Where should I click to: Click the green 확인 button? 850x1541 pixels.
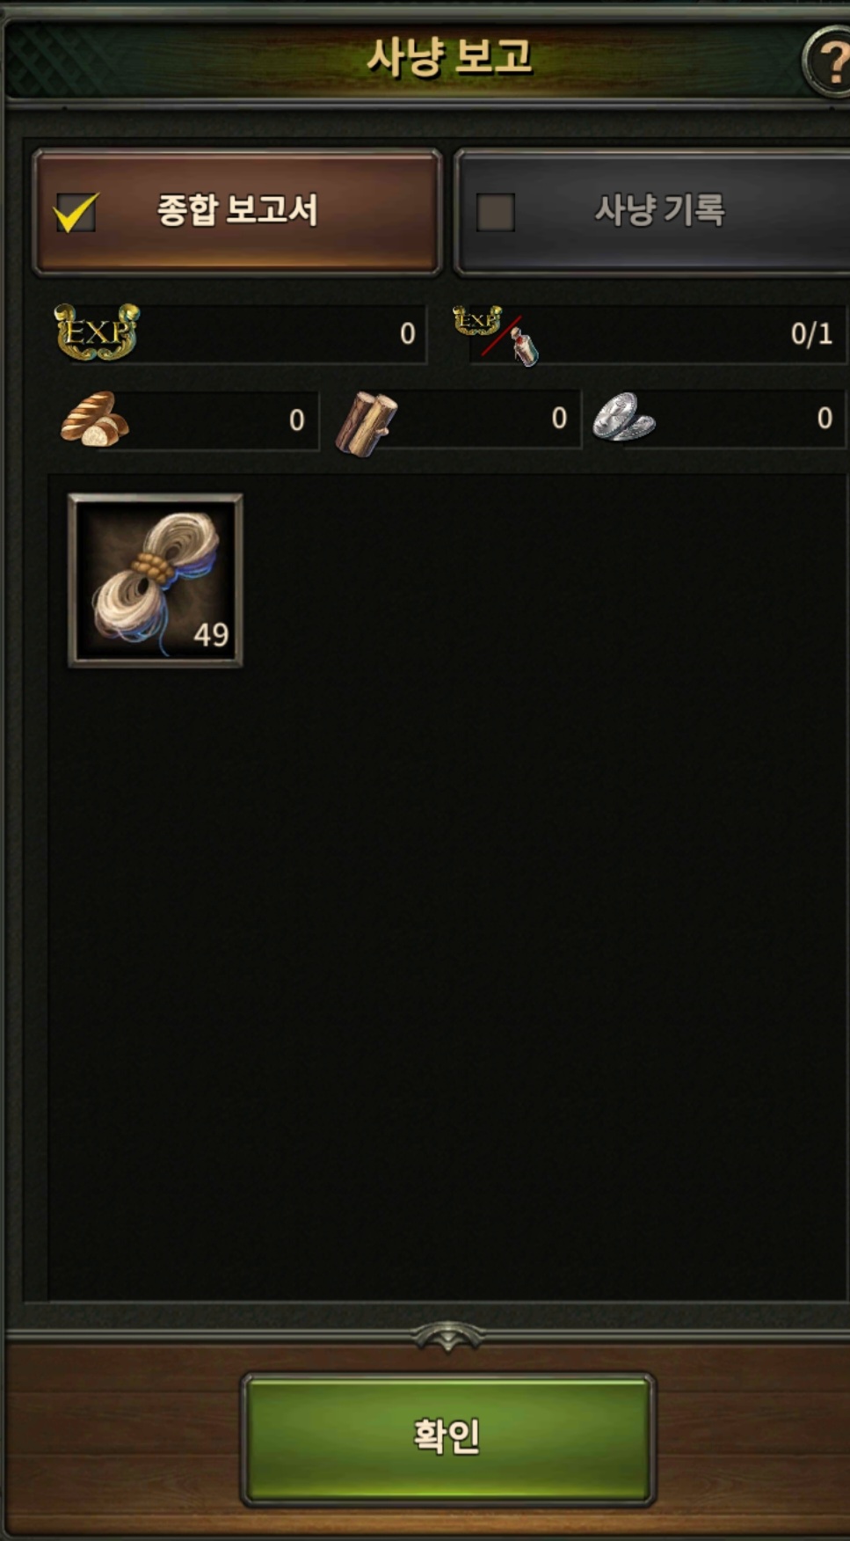(x=448, y=1438)
